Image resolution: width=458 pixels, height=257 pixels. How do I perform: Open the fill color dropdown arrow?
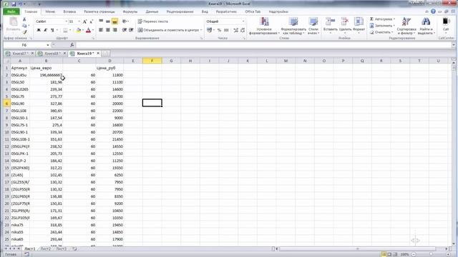(83, 30)
